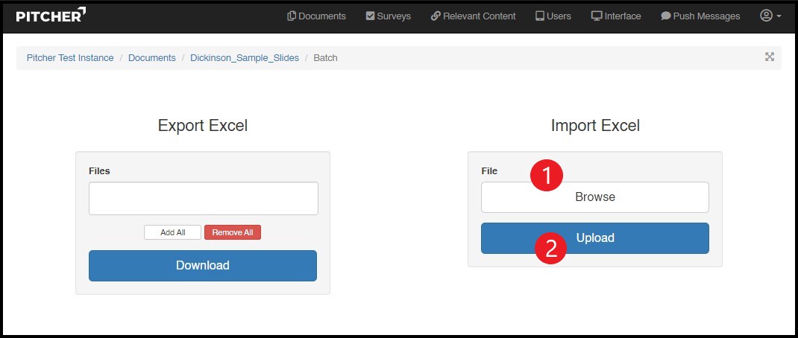
Task: Click the user account profile icon
Action: (766, 16)
